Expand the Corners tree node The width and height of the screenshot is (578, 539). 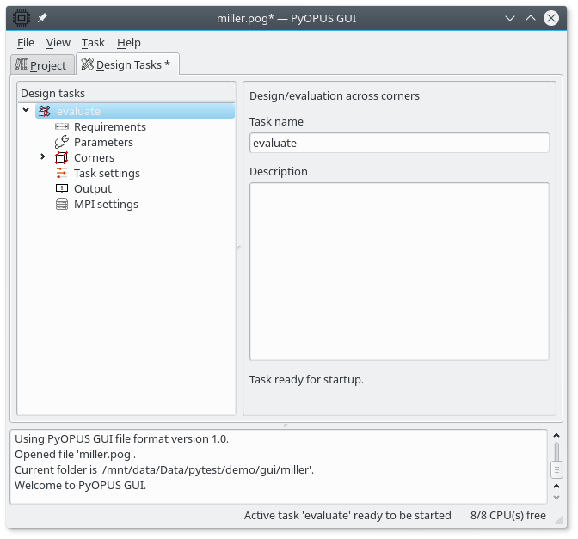pos(43,157)
